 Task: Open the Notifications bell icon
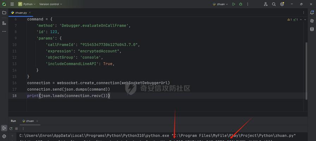(312, 12)
